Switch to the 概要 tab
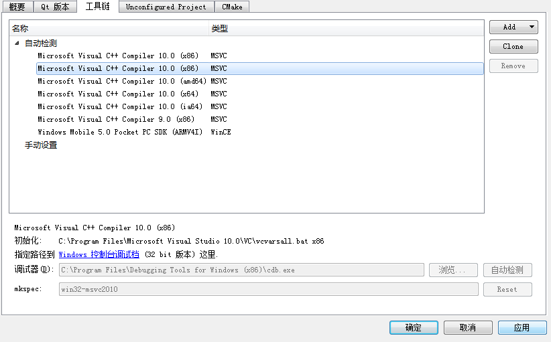 [17, 7]
